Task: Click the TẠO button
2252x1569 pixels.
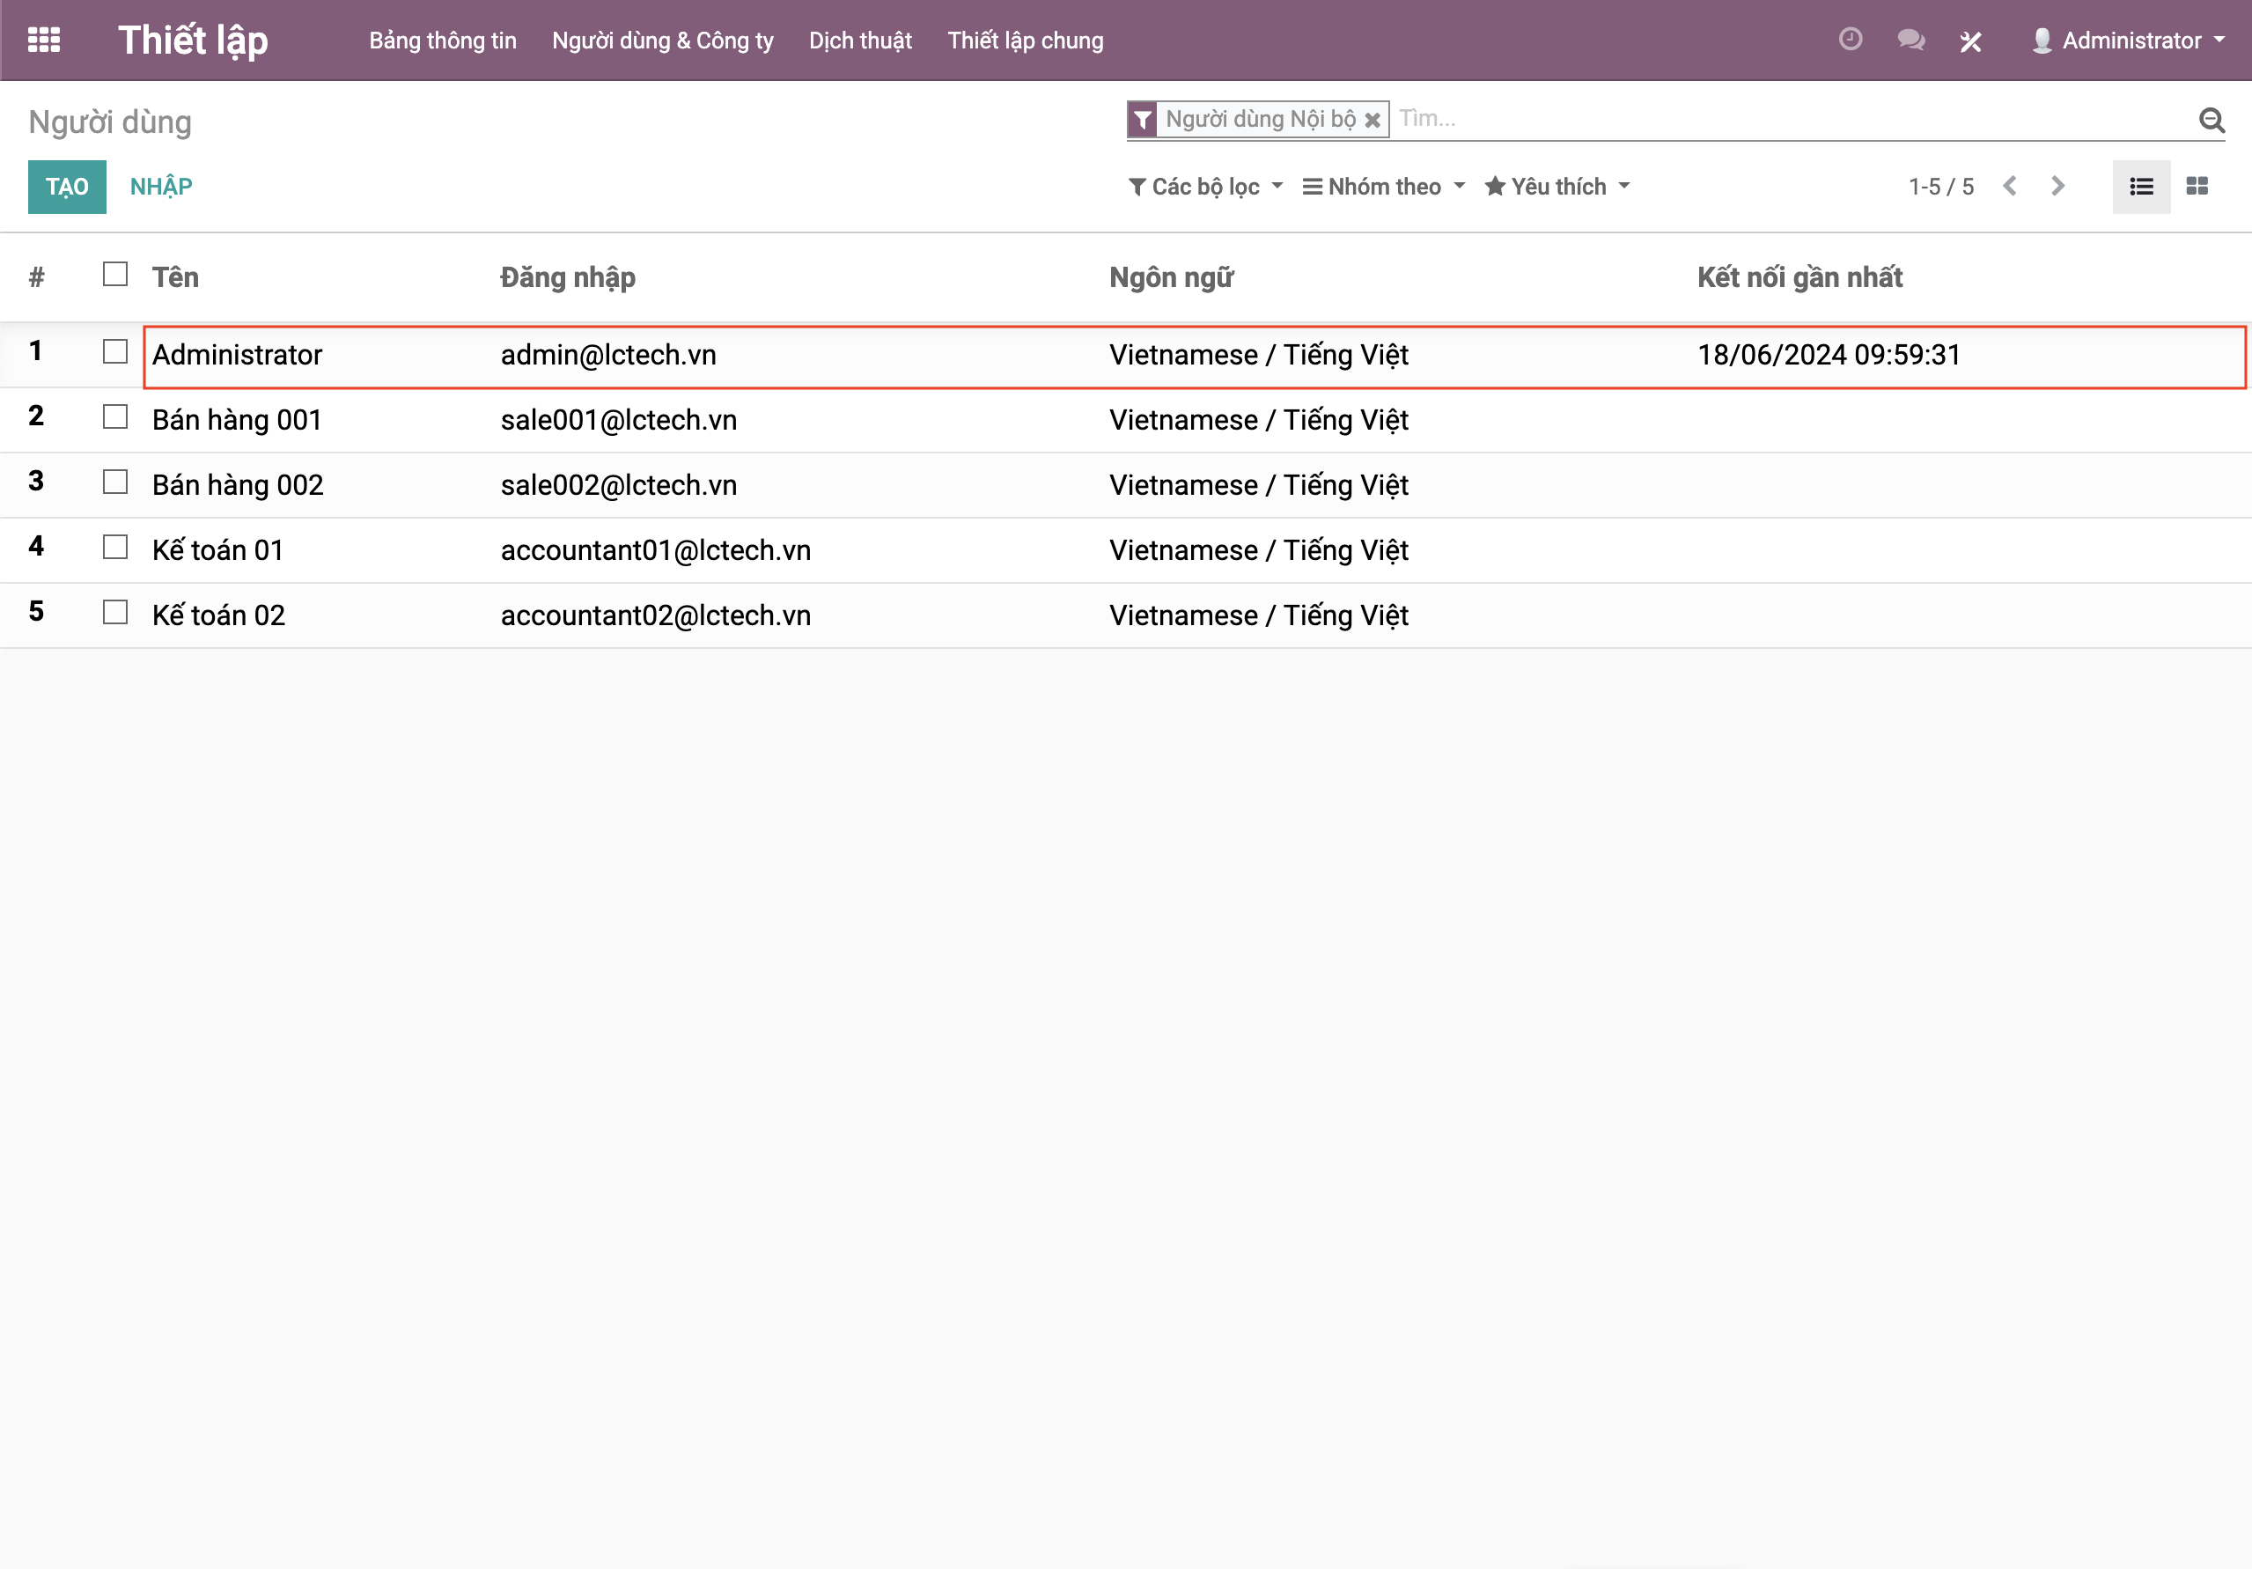Action: tap(67, 187)
